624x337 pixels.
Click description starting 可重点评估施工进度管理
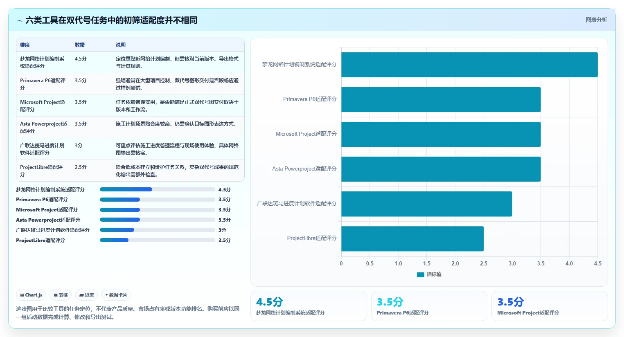pyautogui.click(x=177, y=149)
